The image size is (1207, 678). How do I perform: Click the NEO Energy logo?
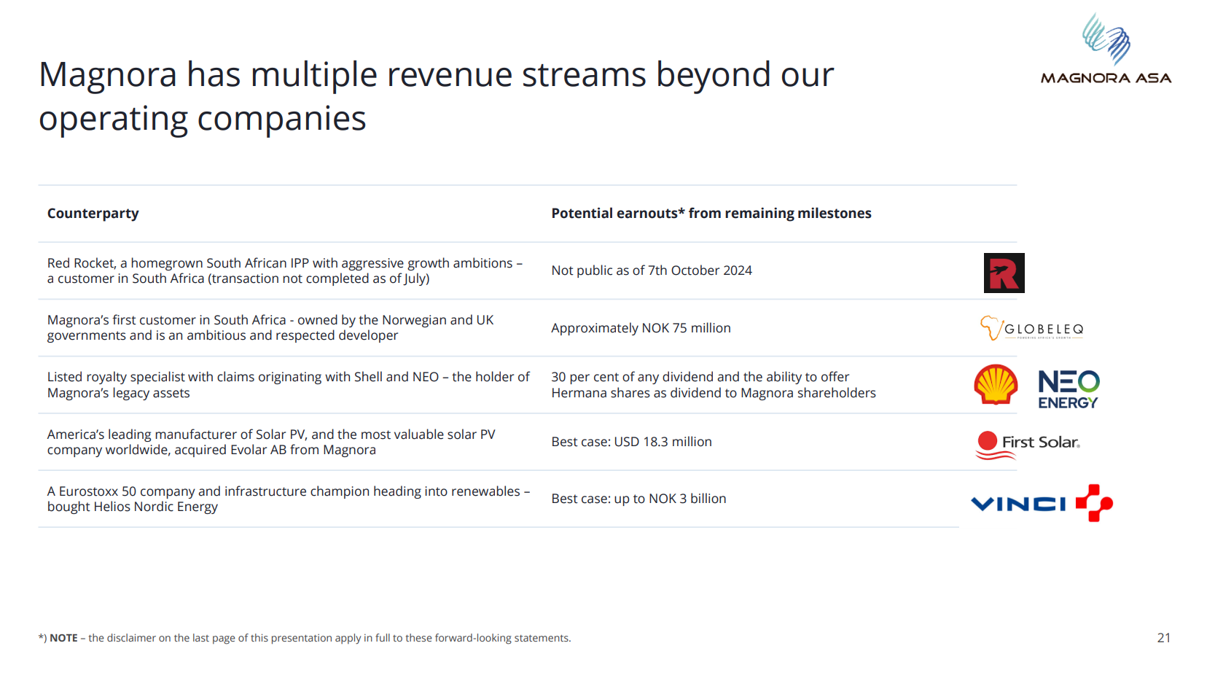(1068, 389)
